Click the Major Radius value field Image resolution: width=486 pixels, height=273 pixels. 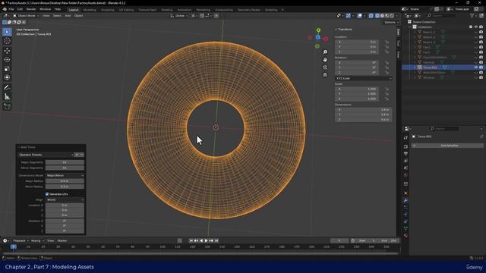[65, 181]
